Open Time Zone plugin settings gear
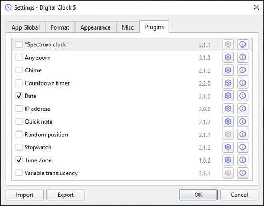Viewport: 264px width, 206px height. coord(228,160)
